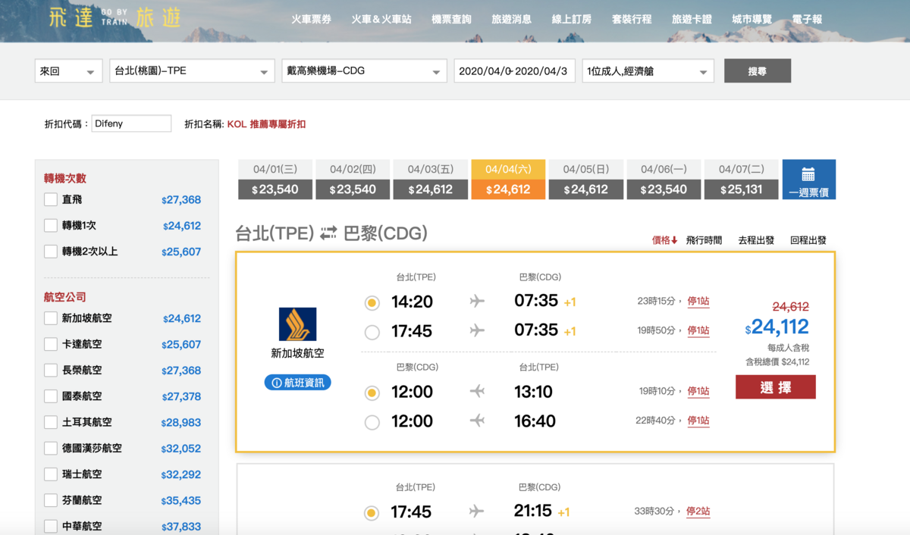Screen dimensions: 910x535
Task: Click airplane icon on the 14:20 departure row
Action: pyautogui.click(x=477, y=302)
